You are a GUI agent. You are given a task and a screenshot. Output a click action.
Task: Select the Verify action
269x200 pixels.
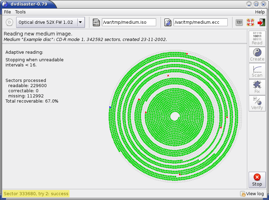point(257,103)
